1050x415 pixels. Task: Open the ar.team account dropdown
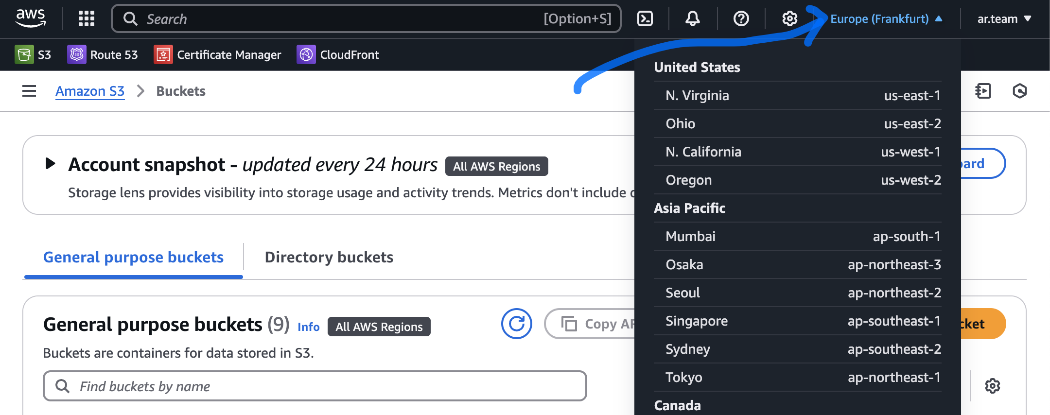pos(1004,18)
